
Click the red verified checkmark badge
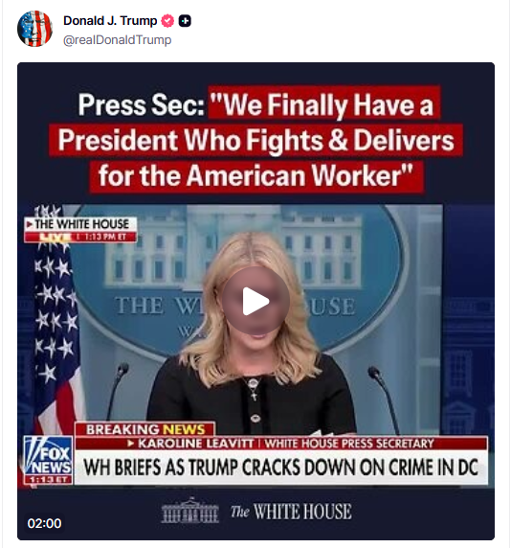[x=167, y=21]
